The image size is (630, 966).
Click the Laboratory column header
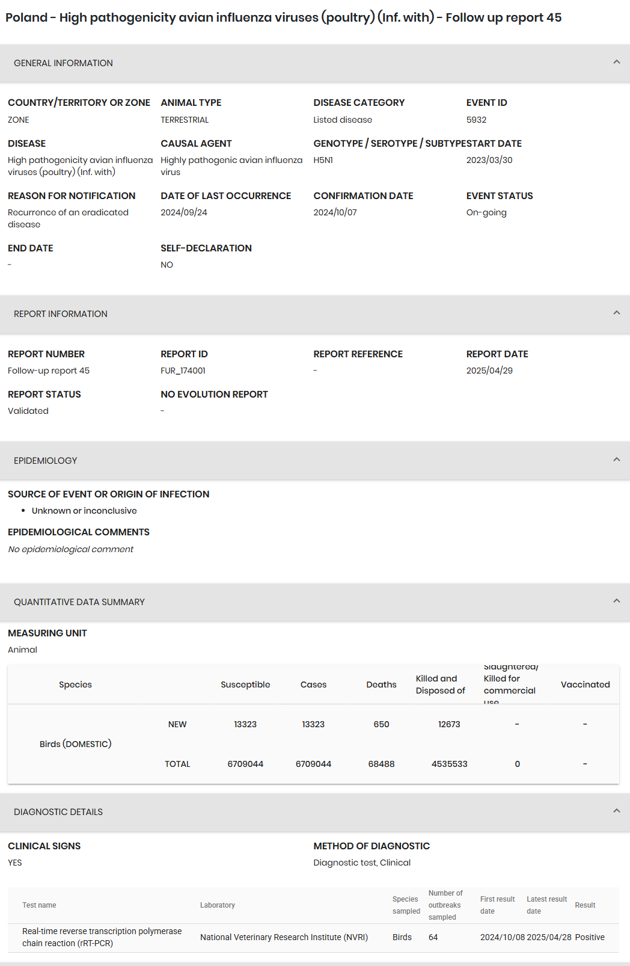click(x=218, y=905)
